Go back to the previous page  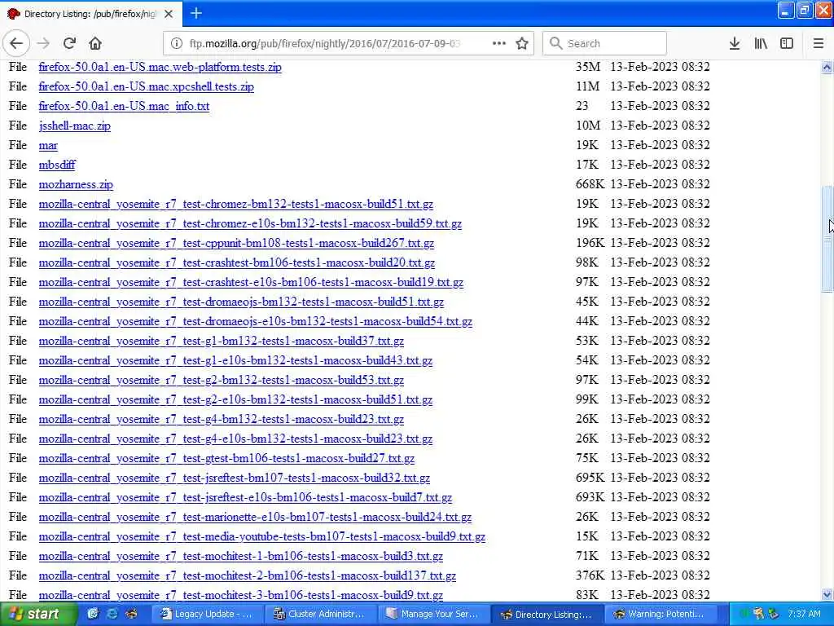coord(16,43)
